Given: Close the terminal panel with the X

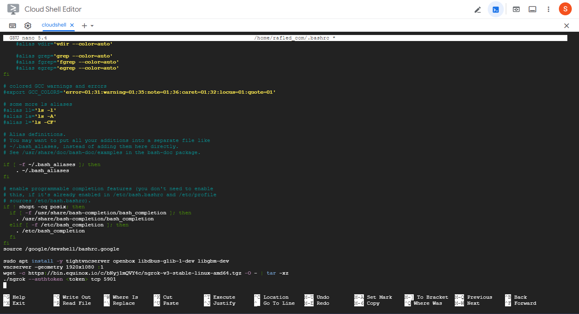Looking at the screenshot, I should click(x=567, y=25).
